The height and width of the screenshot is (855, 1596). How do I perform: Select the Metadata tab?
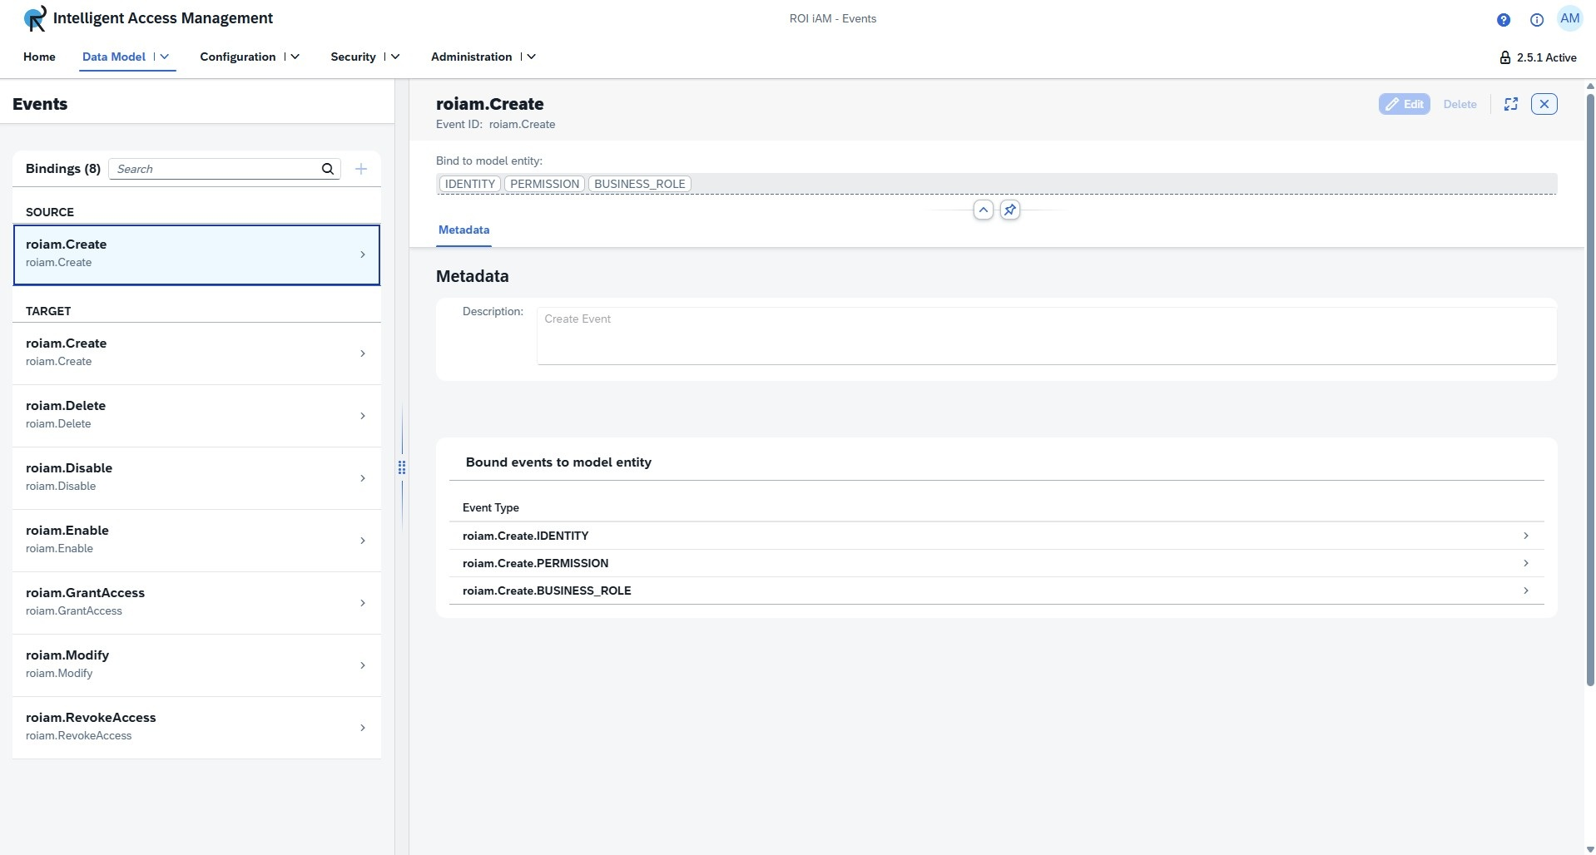point(463,230)
